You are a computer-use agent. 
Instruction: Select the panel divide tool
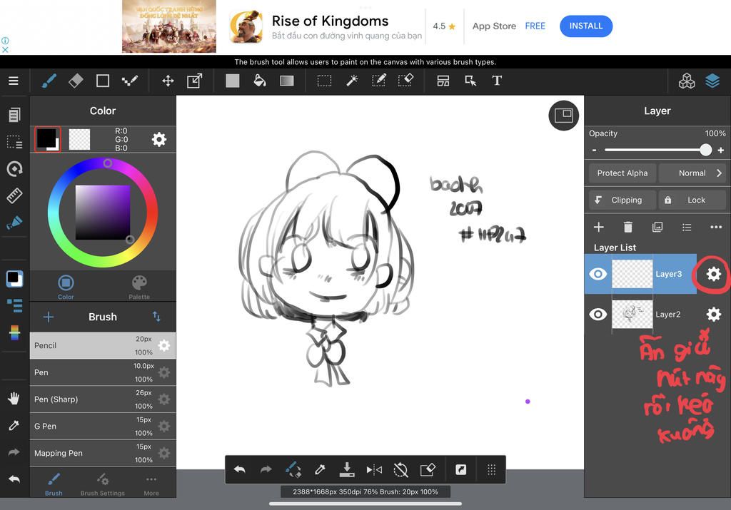pos(443,81)
